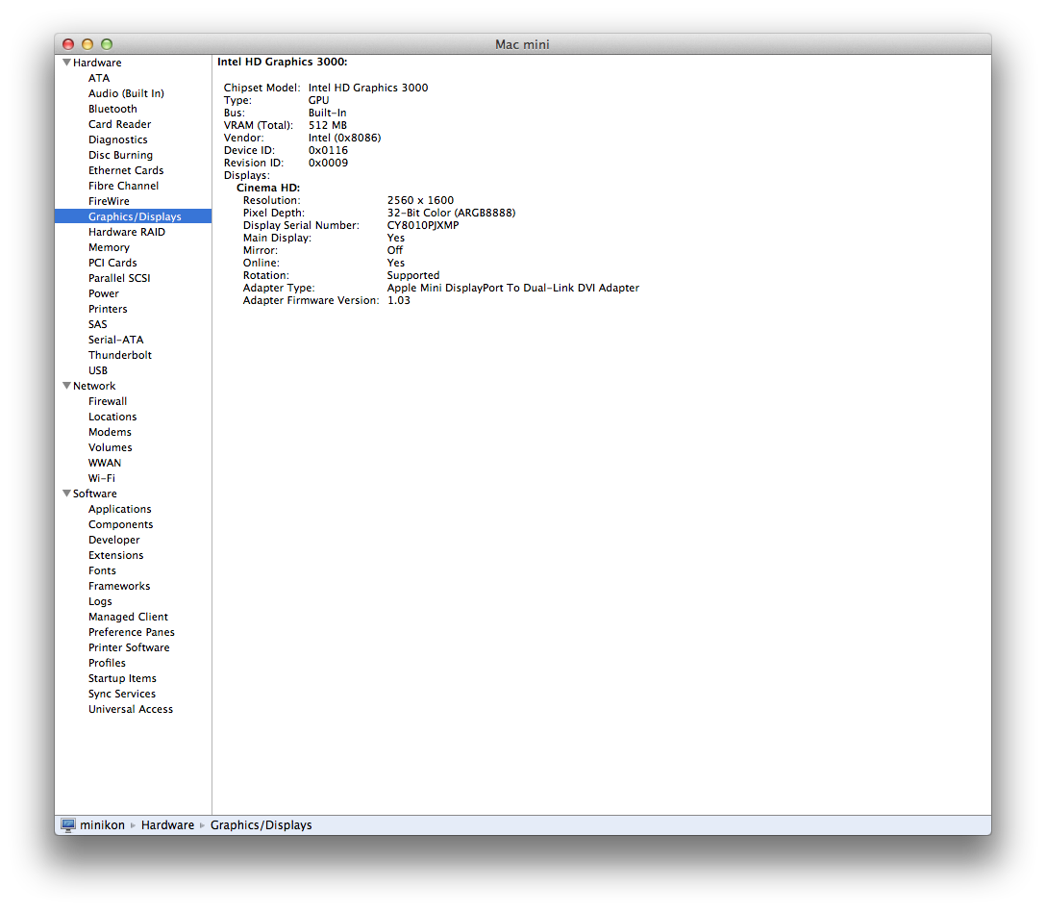Select WWAN entry
Viewport: 1046px width, 911px height.
105,463
